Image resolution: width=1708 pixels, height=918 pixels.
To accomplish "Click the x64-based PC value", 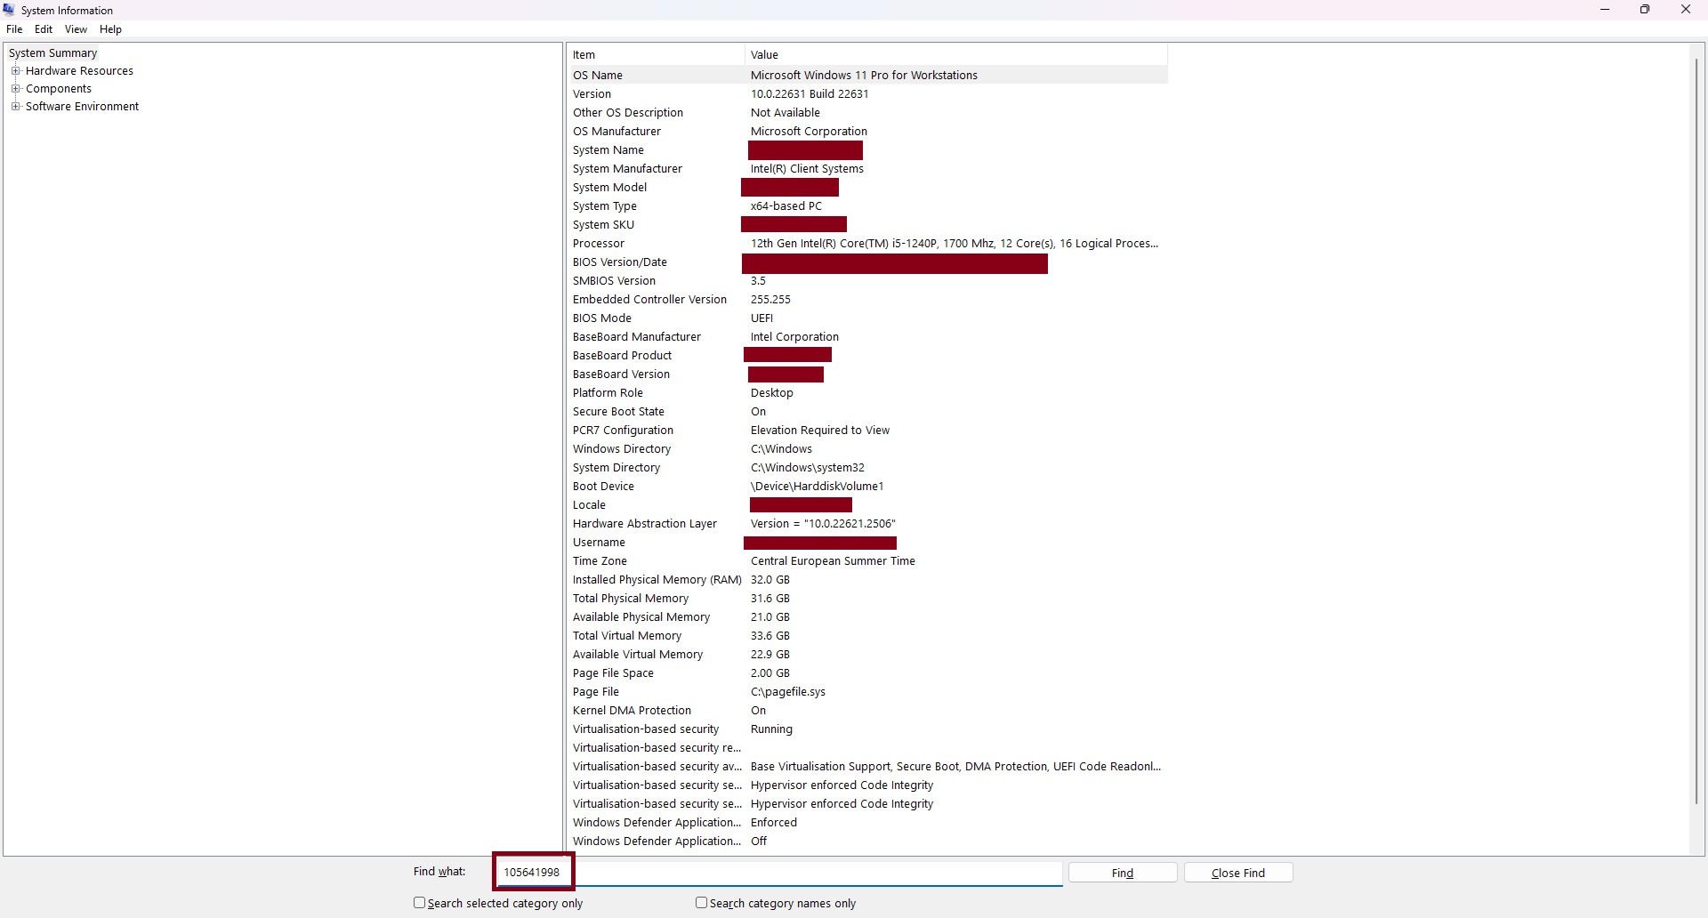I will pos(786,206).
